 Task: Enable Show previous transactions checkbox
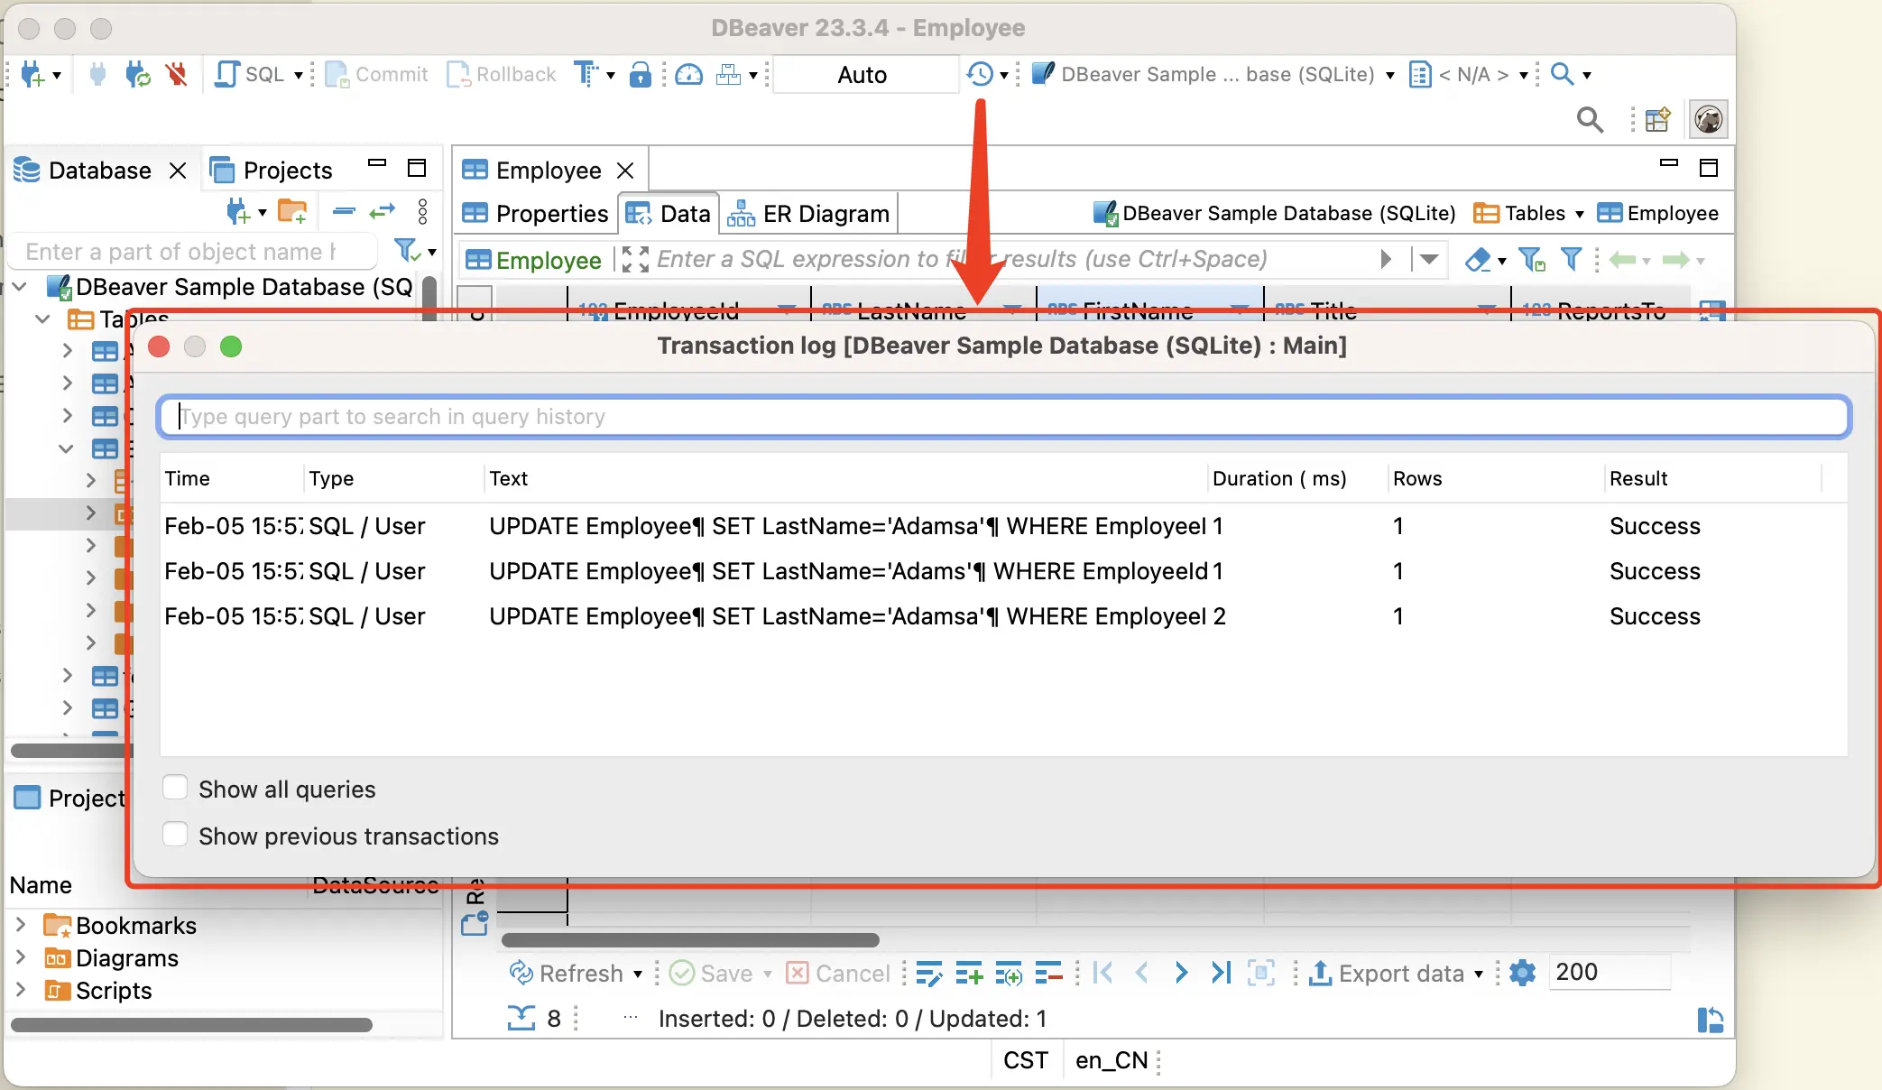[175, 836]
